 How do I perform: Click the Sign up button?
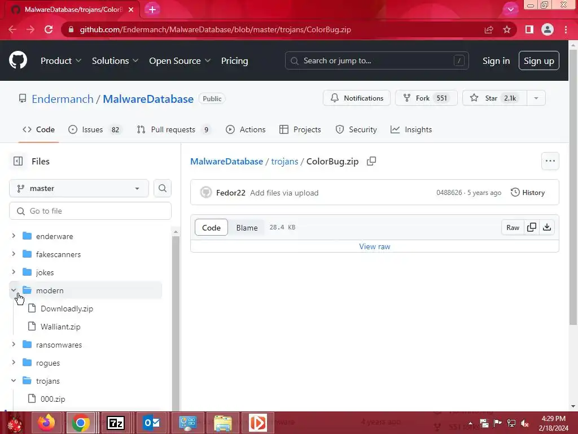[x=538, y=61]
